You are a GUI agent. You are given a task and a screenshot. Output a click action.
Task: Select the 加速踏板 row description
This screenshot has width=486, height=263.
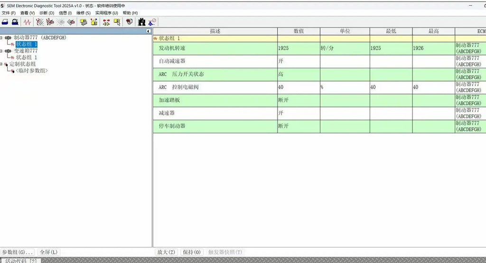pyautogui.click(x=169, y=100)
